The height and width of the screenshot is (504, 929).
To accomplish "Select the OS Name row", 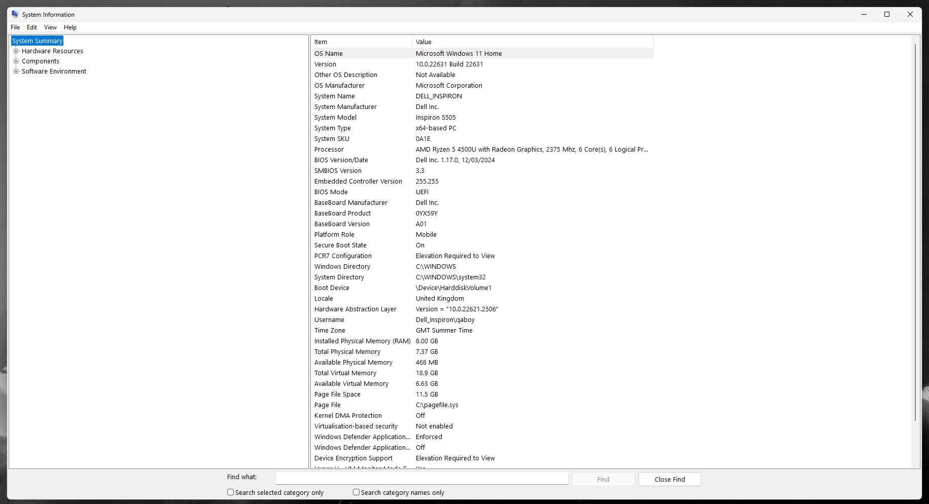I will 482,54.
